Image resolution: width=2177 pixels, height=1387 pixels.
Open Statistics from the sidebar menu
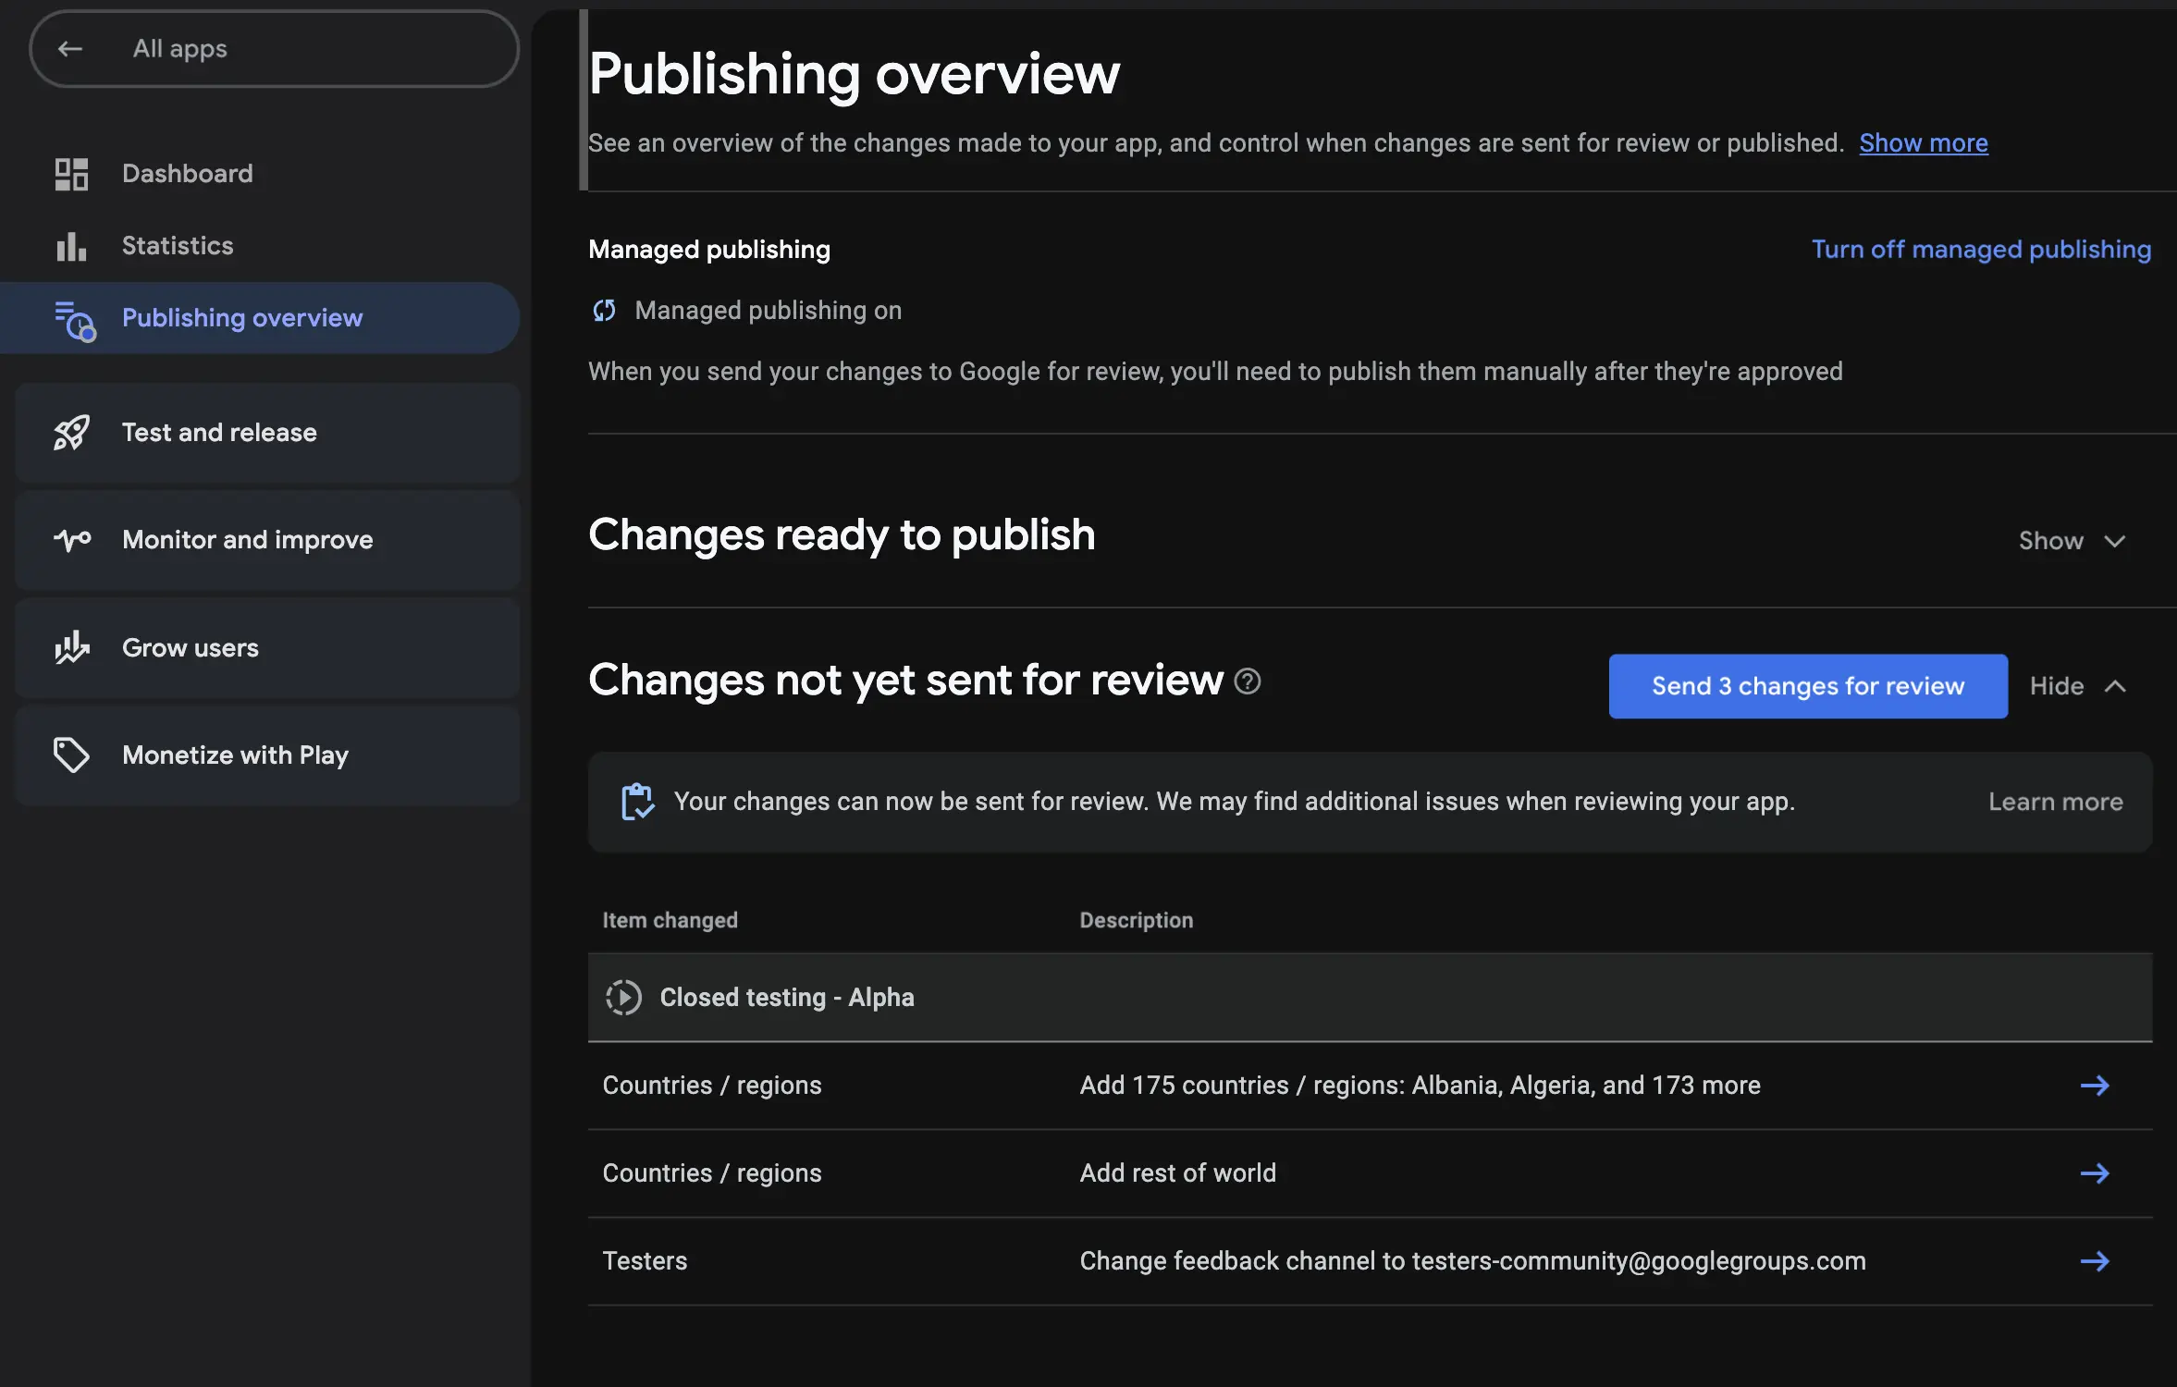pos(178,246)
